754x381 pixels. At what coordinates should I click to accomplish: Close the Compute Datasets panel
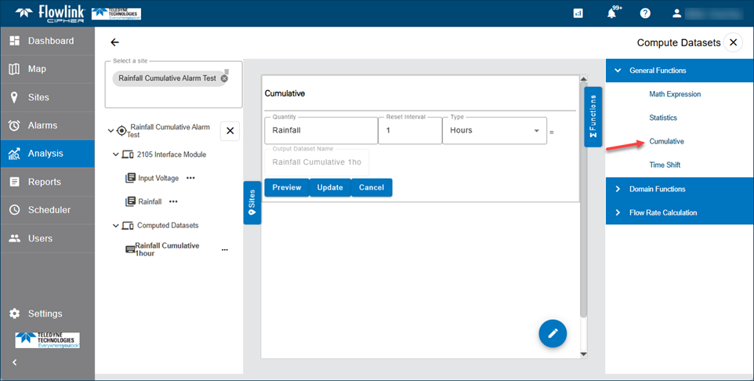733,42
